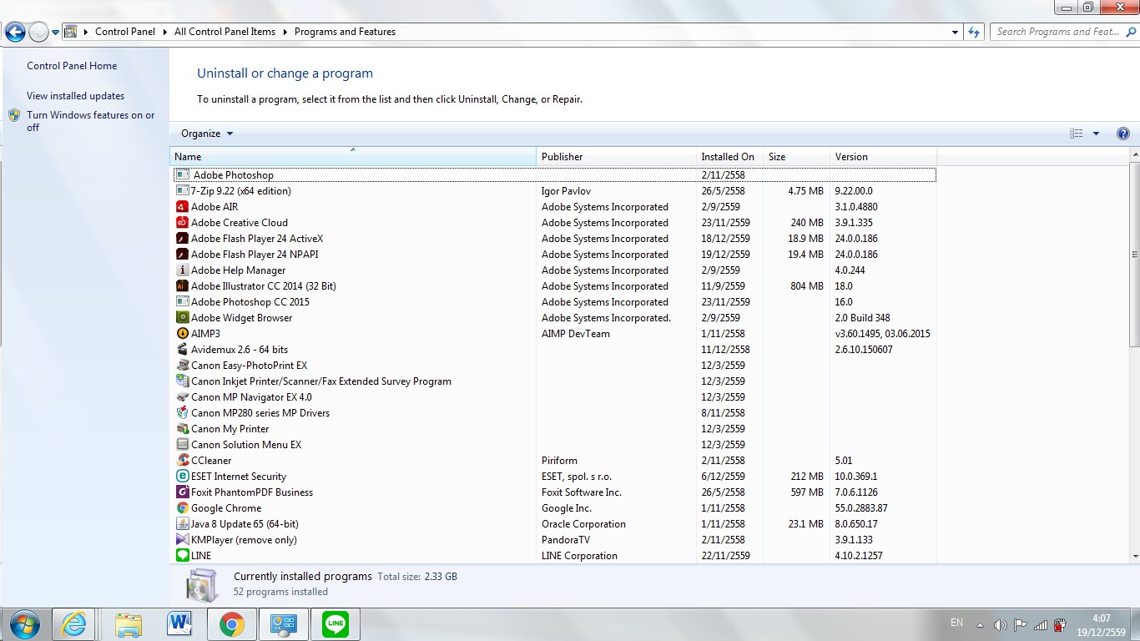Expand the view options dropdown arrow
This screenshot has height=641, width=1140.
(1096, 134)
